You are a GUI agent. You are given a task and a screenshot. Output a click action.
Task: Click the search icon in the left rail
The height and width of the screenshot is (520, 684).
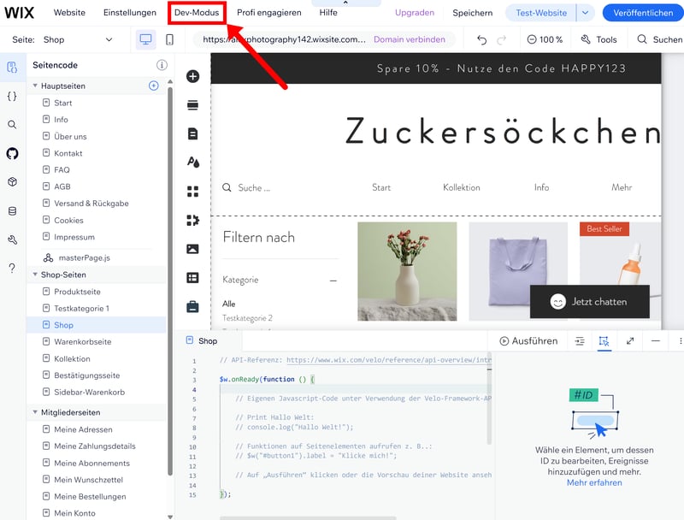12,125
